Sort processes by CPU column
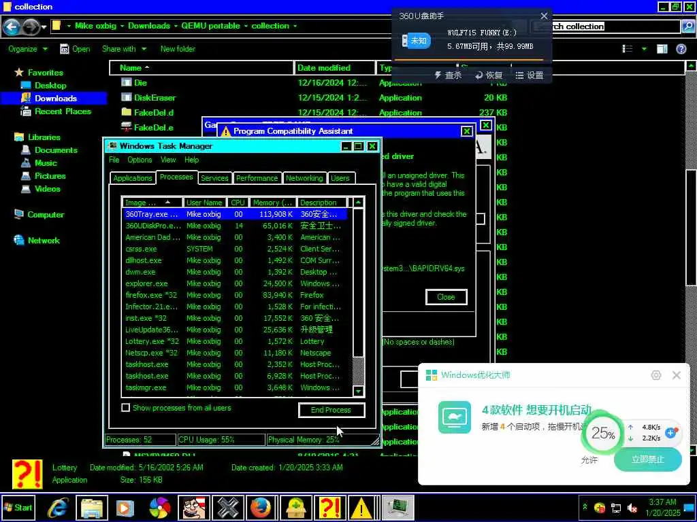Image resolution: width=697 pixels, height=522 pixels. [238, 203]
